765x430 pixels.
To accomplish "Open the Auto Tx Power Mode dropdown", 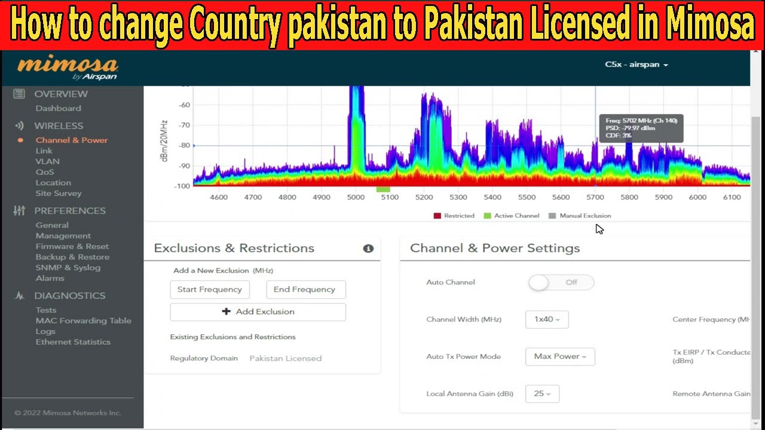I will pyautogui.click(x=560, y=357).
